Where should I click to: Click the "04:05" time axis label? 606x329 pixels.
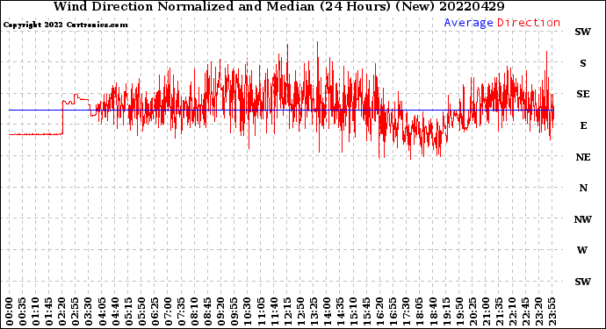click(x=102, y=311)
